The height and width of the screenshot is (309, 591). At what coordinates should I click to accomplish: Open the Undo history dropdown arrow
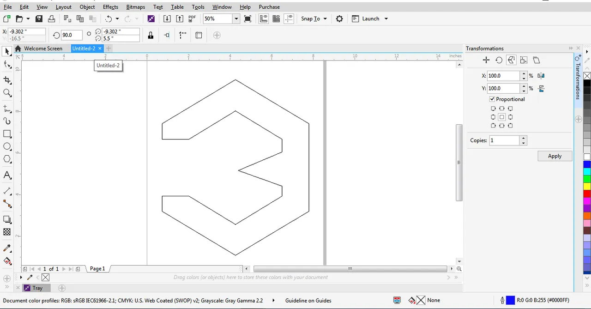117,18
